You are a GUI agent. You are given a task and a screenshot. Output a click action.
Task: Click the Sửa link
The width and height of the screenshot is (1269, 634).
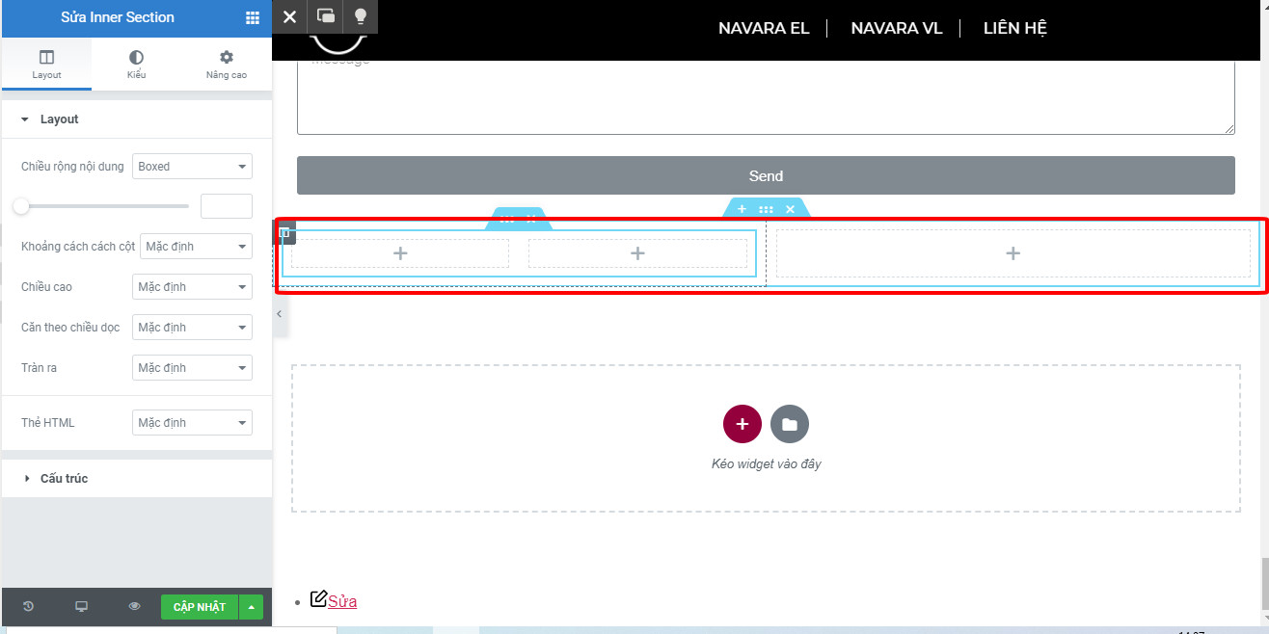(342, 601)
